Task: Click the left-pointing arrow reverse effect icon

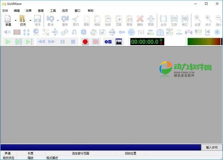Action: tap(122, 32)
